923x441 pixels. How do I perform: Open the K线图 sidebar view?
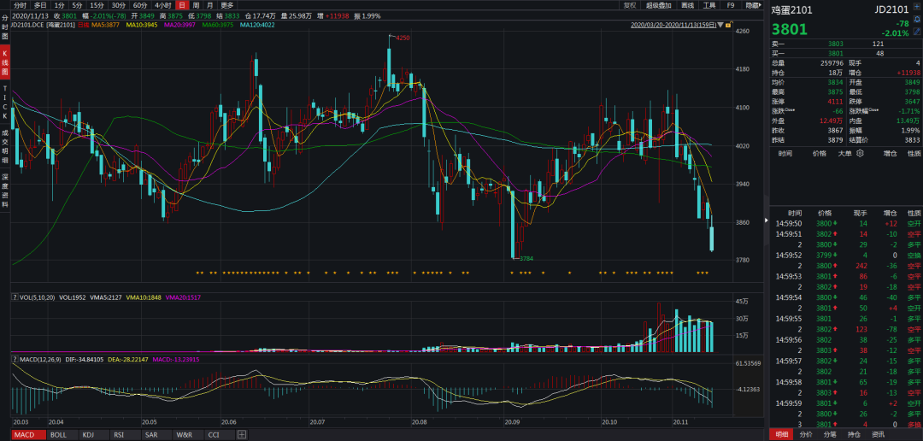tap(5, 62)
